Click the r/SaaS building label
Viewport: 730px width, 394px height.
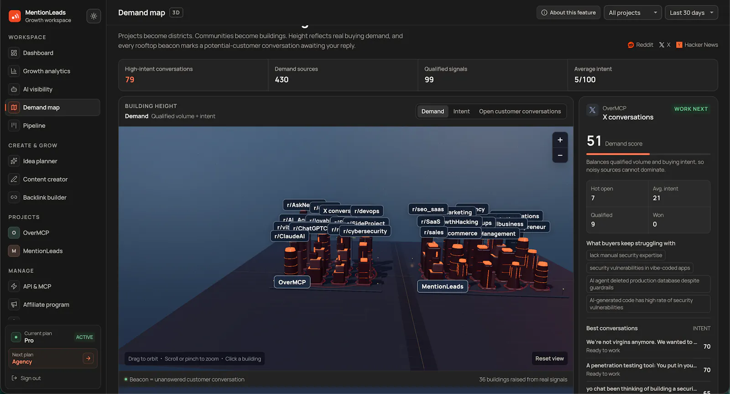click(x=431, y=221)
